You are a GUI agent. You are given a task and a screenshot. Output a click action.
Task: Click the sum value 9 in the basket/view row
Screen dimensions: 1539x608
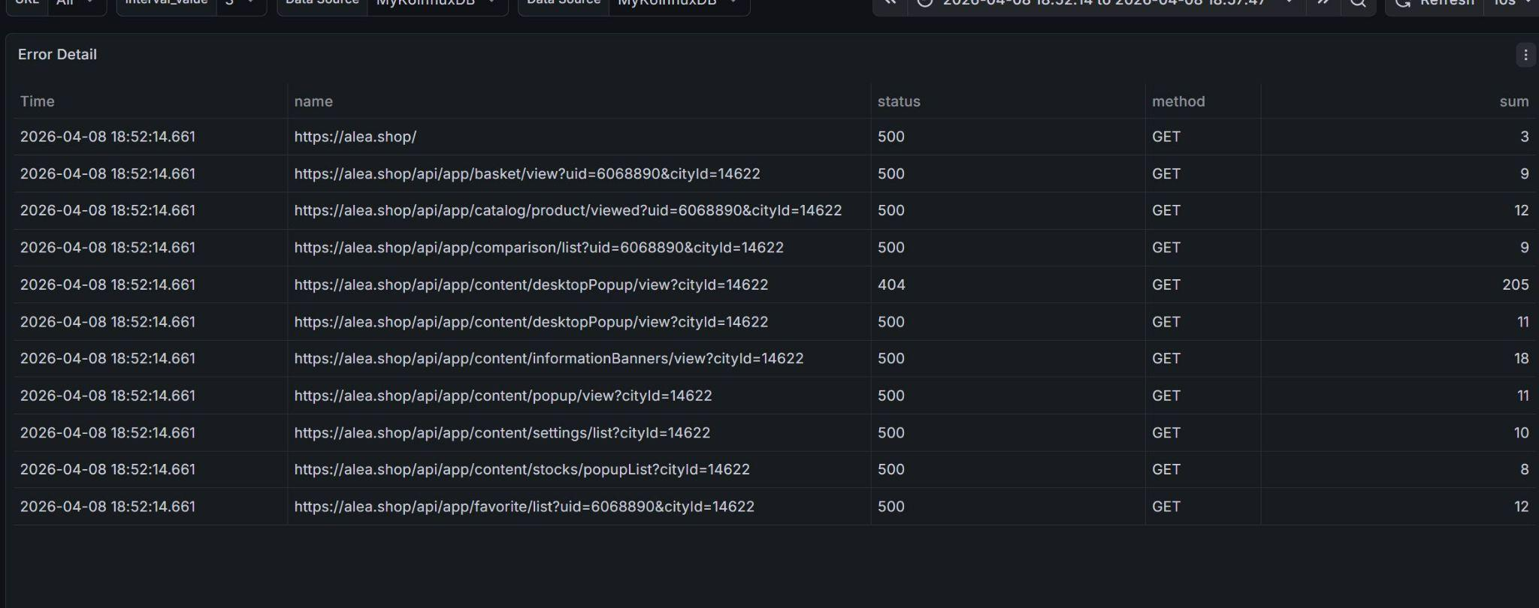[x=1525, y=173]
